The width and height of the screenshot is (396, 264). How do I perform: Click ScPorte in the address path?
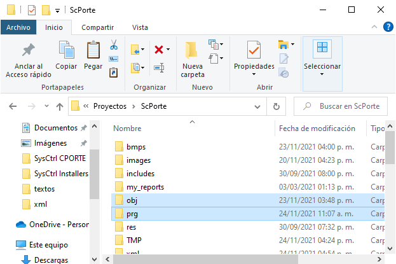click(154, 106)
